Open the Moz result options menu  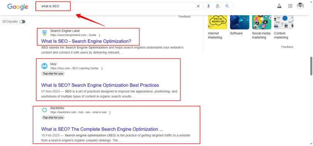pos(102,69)
